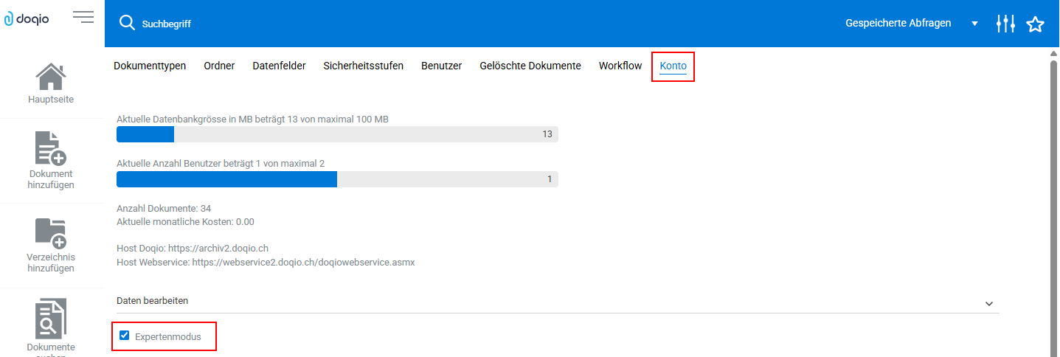Open the Workflow tab

[x=620, y=66]
